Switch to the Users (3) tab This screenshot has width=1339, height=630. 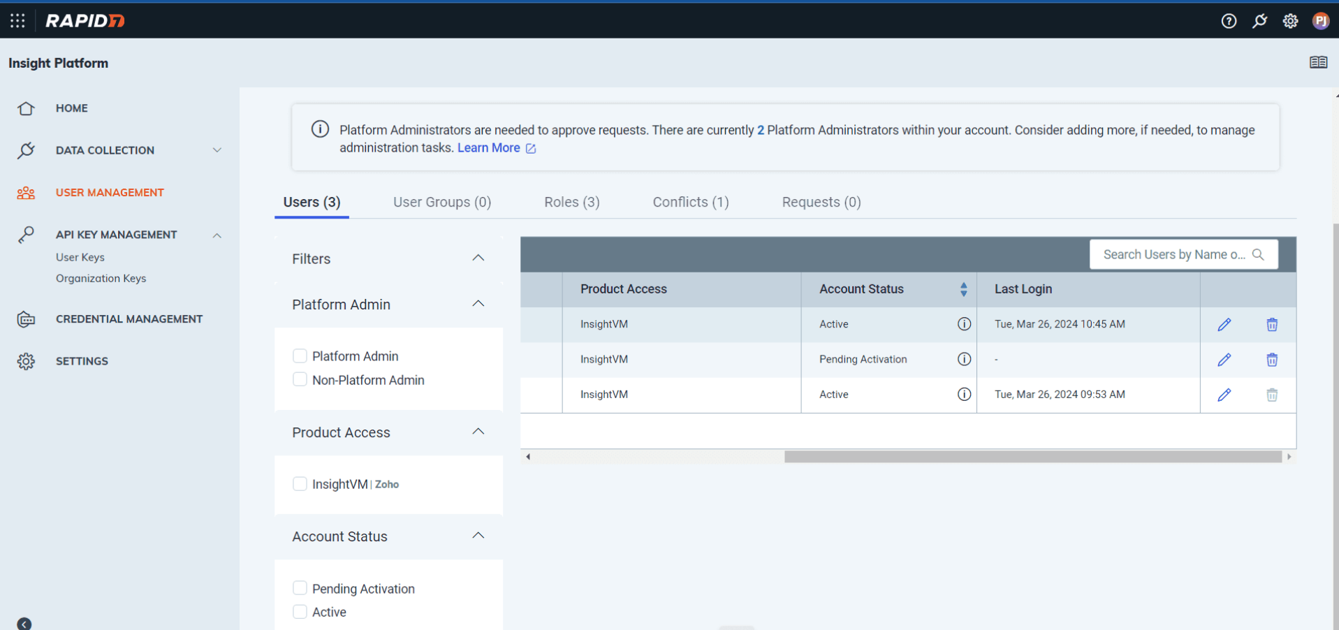tap(312, 203)
